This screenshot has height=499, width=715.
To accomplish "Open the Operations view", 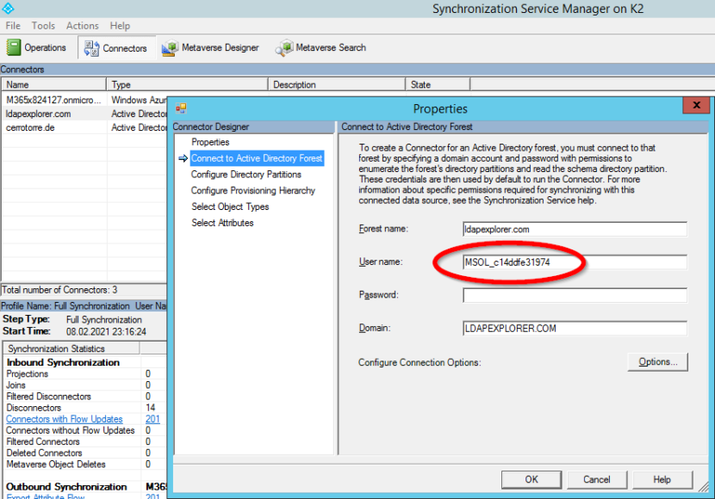I will point(37,47).
